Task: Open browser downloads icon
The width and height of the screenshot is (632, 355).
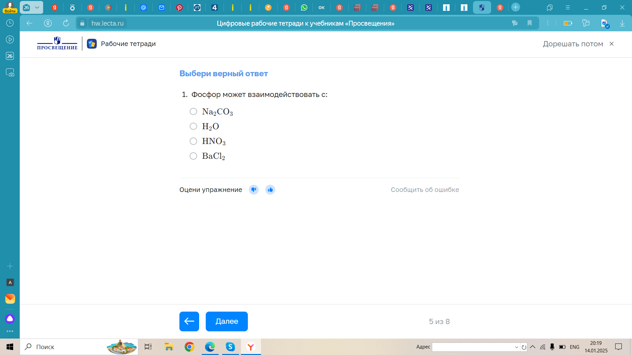Action: pyautogui.click(x=622, y=23)
